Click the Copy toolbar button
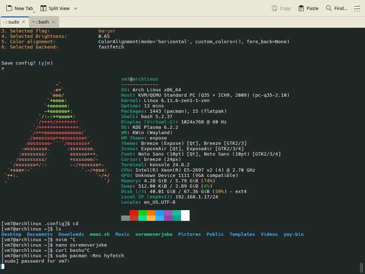The height and width of the screenshot is (274, 365). tap(281, 9)
